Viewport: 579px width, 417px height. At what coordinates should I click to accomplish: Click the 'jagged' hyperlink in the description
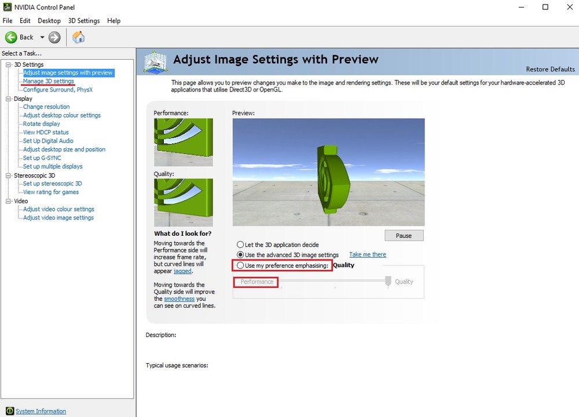click(182, 271)
